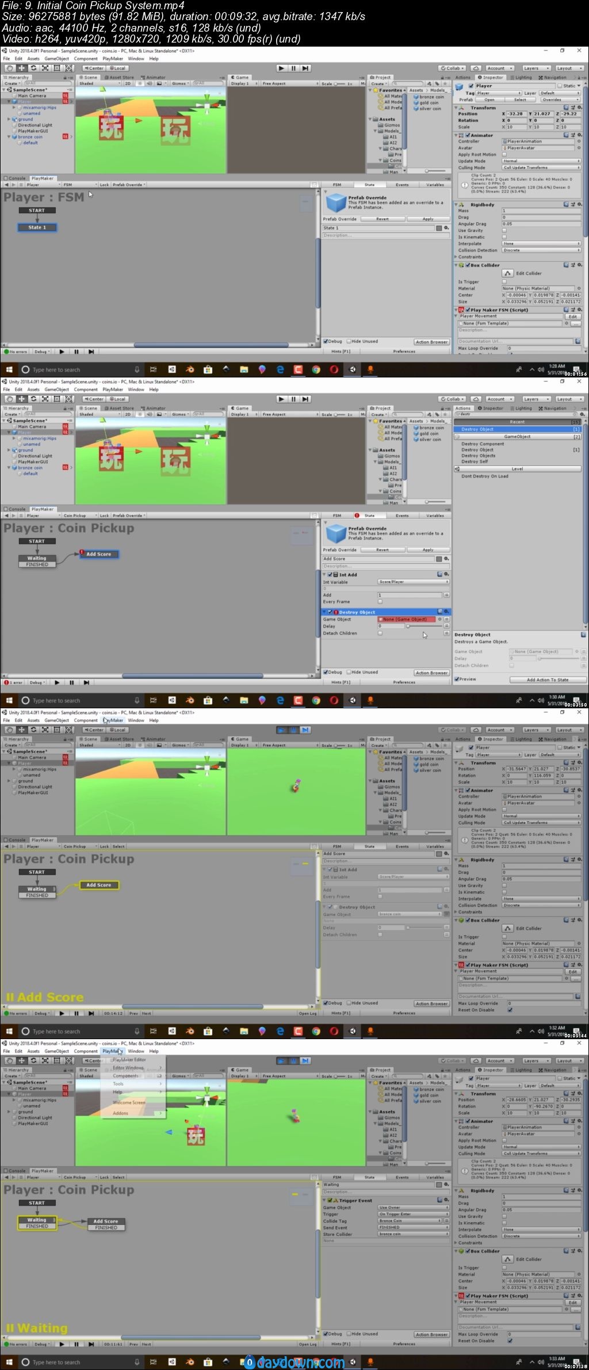Image resolution: width=589 pixels, height=1370 pixels.
Task: Open the Update Mode dropdown in the 00:01:56 frame
Action: coord(541,161)
